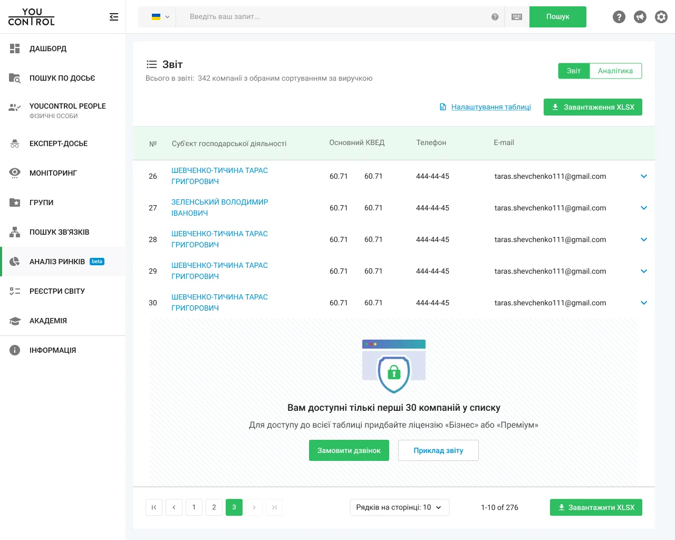This screenshot has height=540, width=675.
Task: Open Аналіз ринків menu item
Action: click(x=63, y=262)
